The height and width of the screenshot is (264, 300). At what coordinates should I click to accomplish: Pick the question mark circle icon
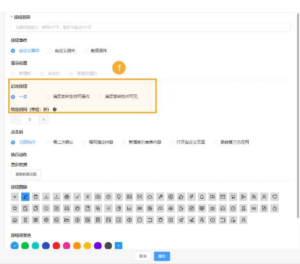coord(108,197)
